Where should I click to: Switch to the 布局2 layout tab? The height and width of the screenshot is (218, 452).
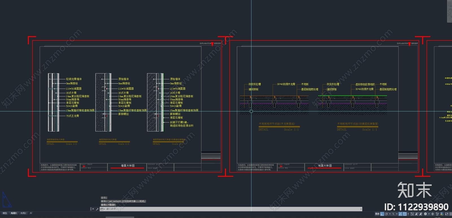[23, 213]
